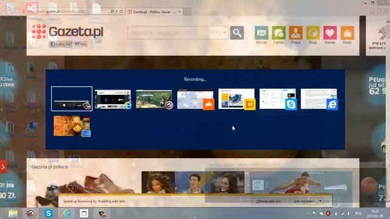The width and height of the screenshot is (390, 219).
Task: Show hidden tray icons arrow
Action: click(307, 214)
